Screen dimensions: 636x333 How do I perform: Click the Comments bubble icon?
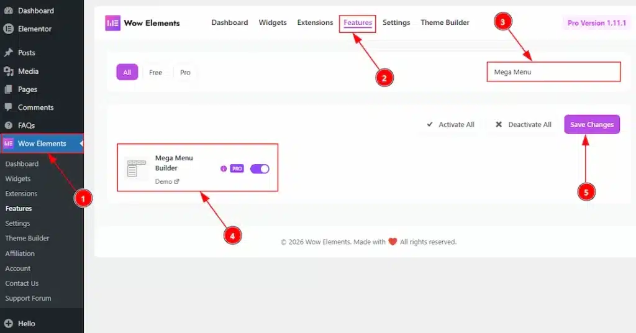tap(8, 107)
